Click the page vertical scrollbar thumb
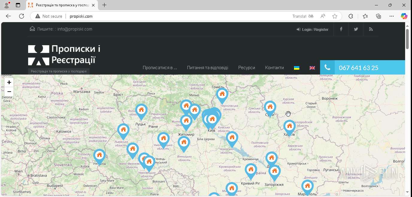This screenshot has width=412, height=197. point(407,39)
